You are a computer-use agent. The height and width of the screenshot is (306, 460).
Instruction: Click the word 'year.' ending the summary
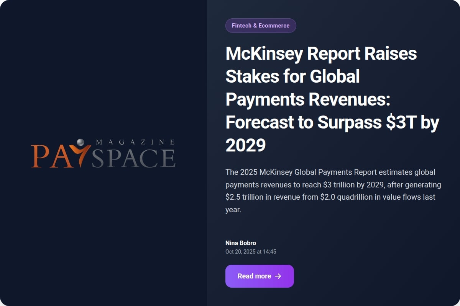(x=233, y=210)
